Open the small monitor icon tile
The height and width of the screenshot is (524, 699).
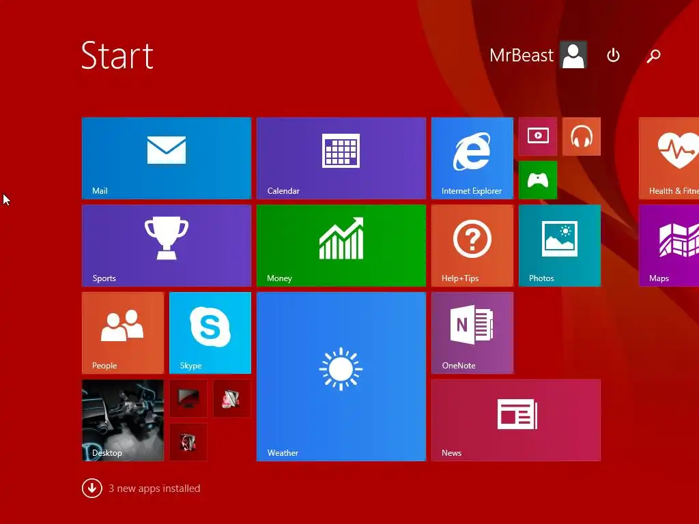[188, 398]
